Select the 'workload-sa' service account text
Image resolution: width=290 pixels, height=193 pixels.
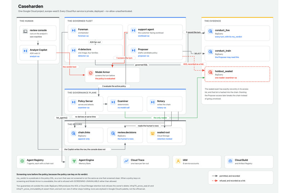pyautogui.click(x=144, y=36)
